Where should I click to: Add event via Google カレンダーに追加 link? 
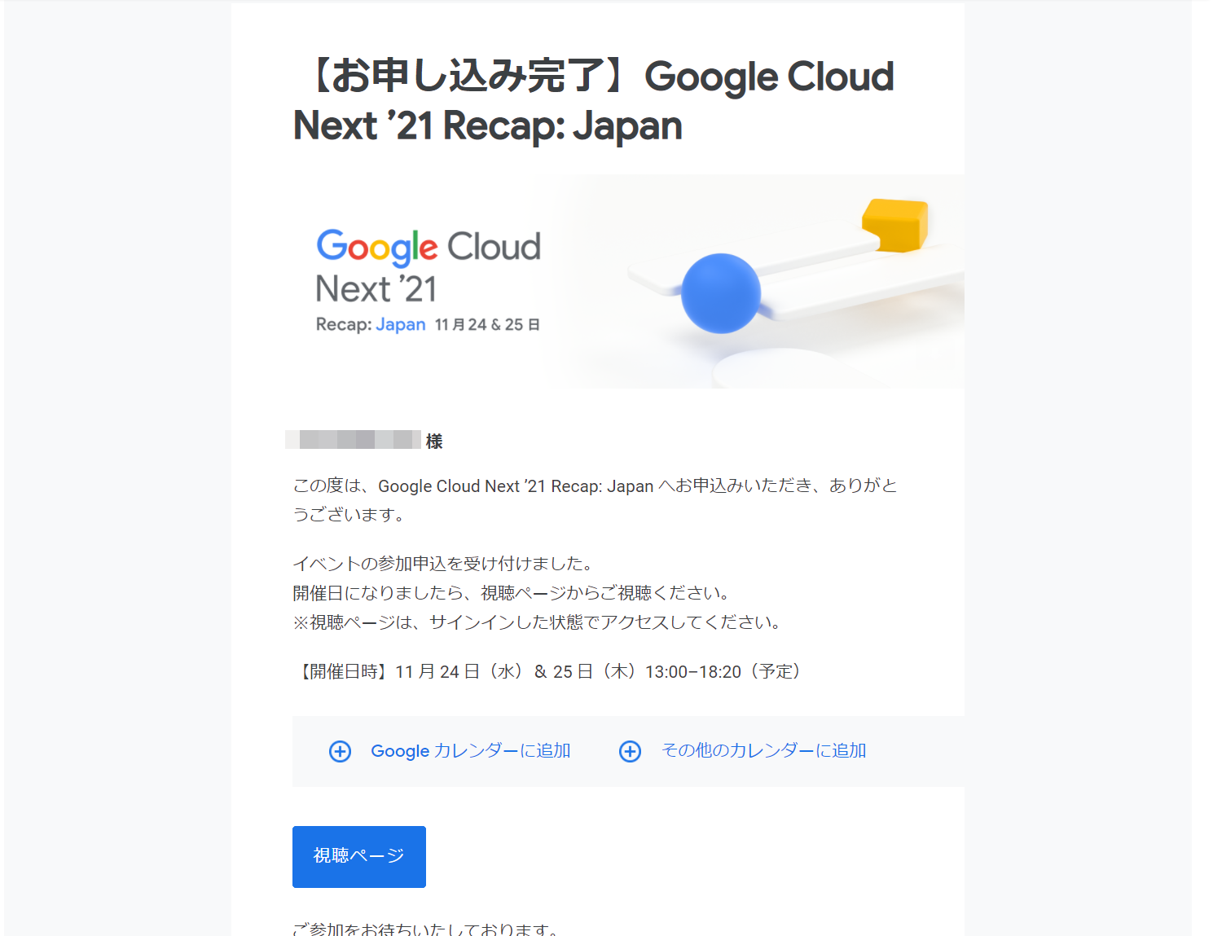tap(471, 751)
